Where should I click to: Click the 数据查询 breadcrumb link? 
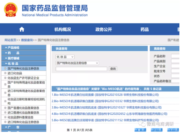27,40
